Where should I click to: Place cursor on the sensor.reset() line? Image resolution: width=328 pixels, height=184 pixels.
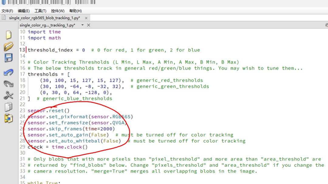49,110
